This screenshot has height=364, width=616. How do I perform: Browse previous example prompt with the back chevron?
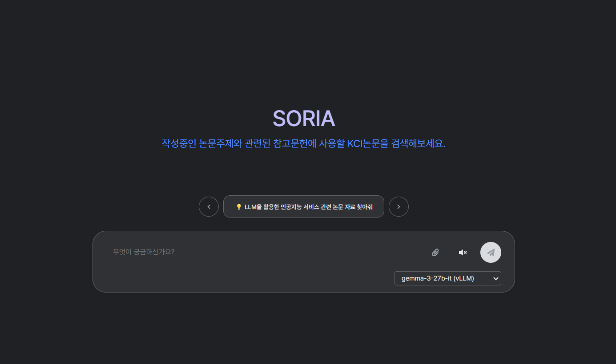[209, 206]
